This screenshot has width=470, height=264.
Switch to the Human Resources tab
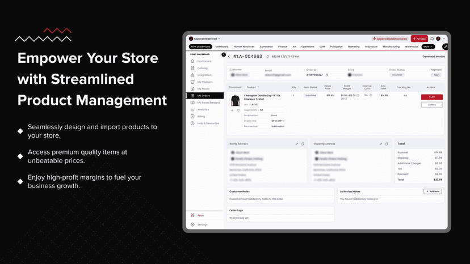(244, 46)
